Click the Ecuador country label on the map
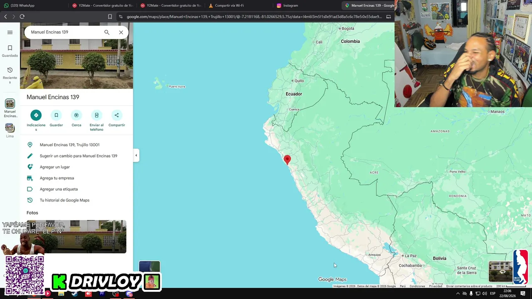Viewport: 532px width, 299px height. coord(294,94)
